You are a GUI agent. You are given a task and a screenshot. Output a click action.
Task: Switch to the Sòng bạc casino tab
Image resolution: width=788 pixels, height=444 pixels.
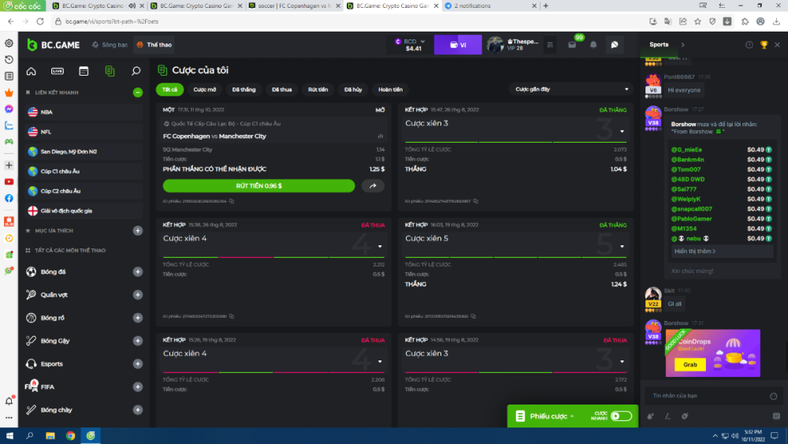coord(110,45)
